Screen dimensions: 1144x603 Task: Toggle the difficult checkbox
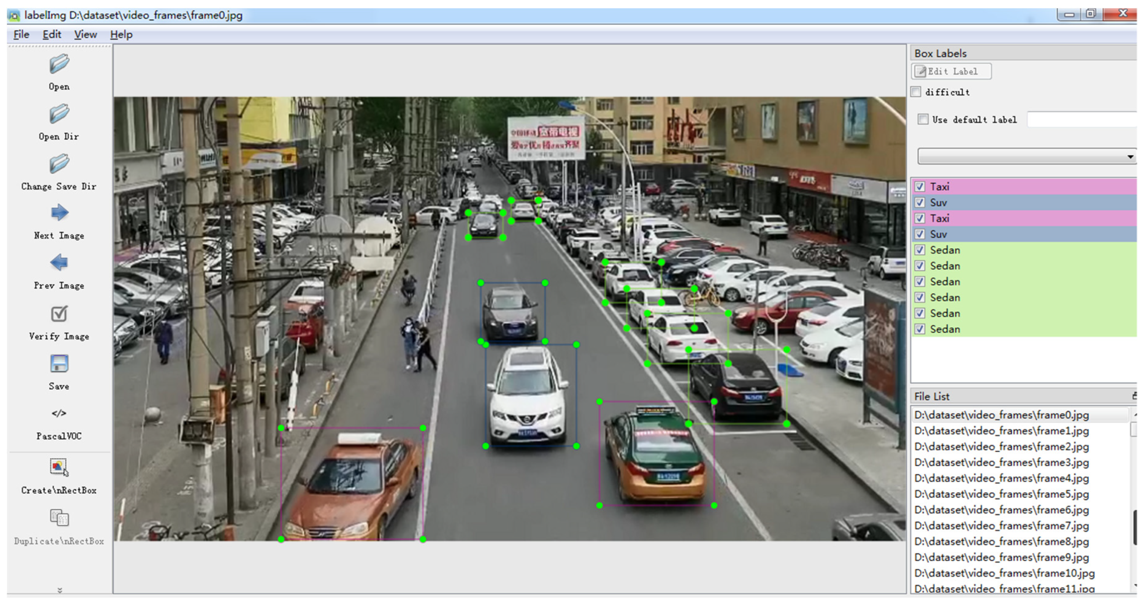916,92
